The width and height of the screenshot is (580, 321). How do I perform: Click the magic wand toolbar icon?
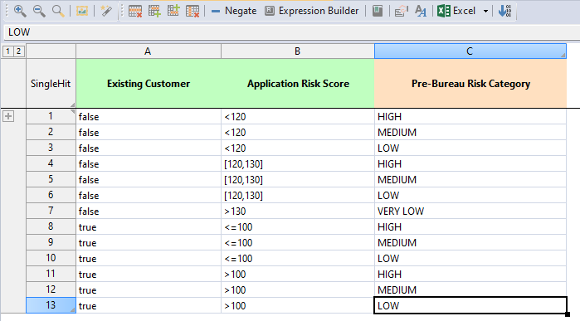[106, 11]
